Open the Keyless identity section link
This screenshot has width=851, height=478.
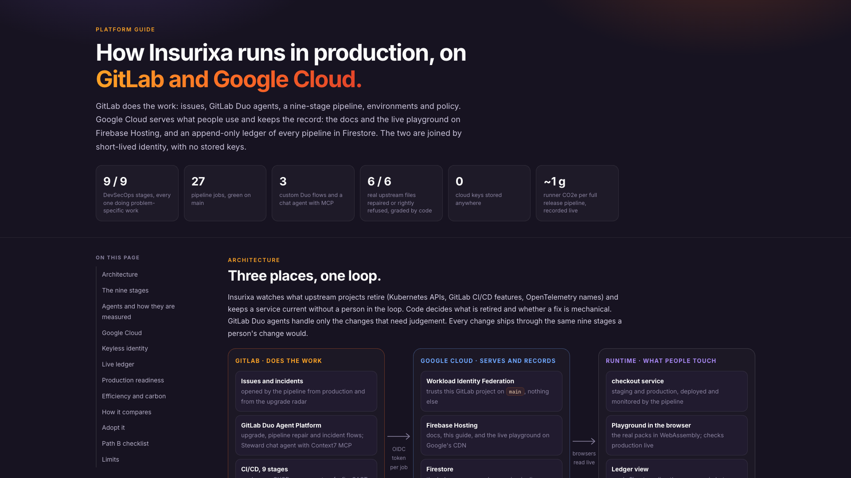(x=125, y=348)
